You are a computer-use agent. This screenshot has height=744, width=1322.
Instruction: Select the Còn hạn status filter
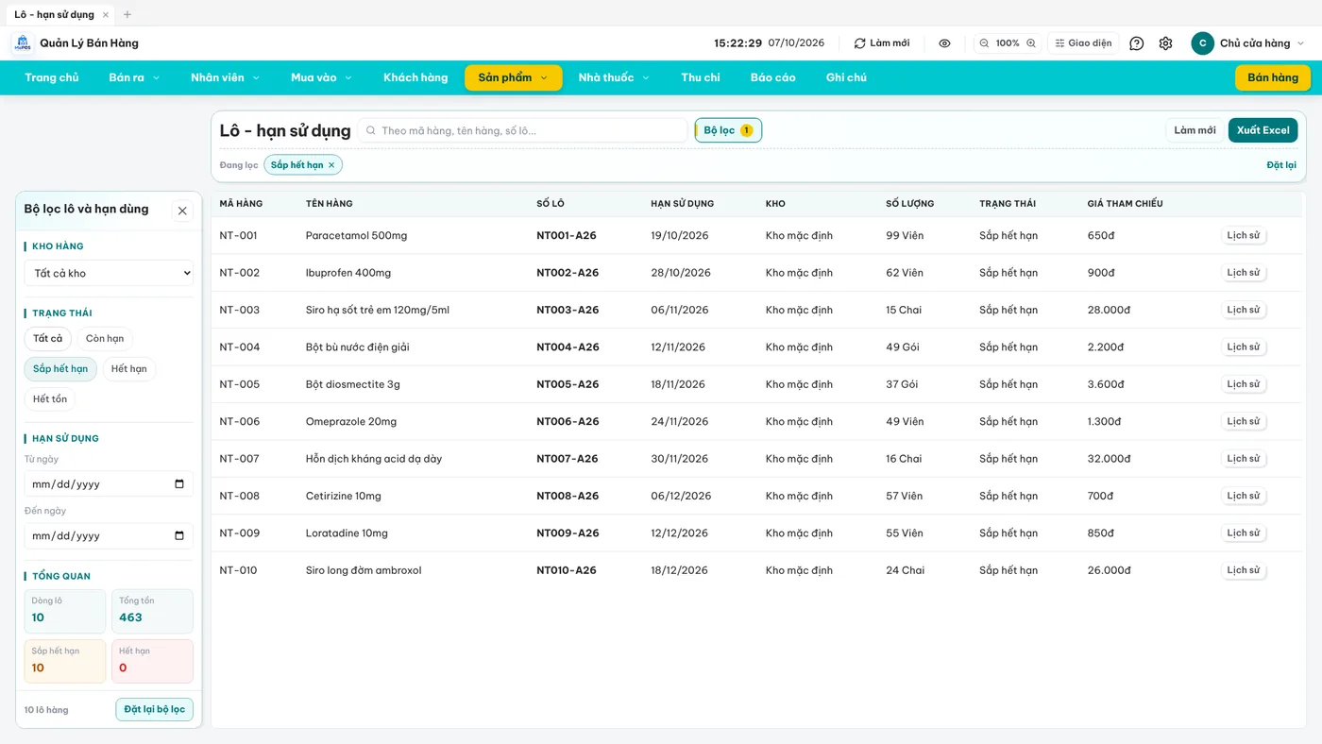105,339
